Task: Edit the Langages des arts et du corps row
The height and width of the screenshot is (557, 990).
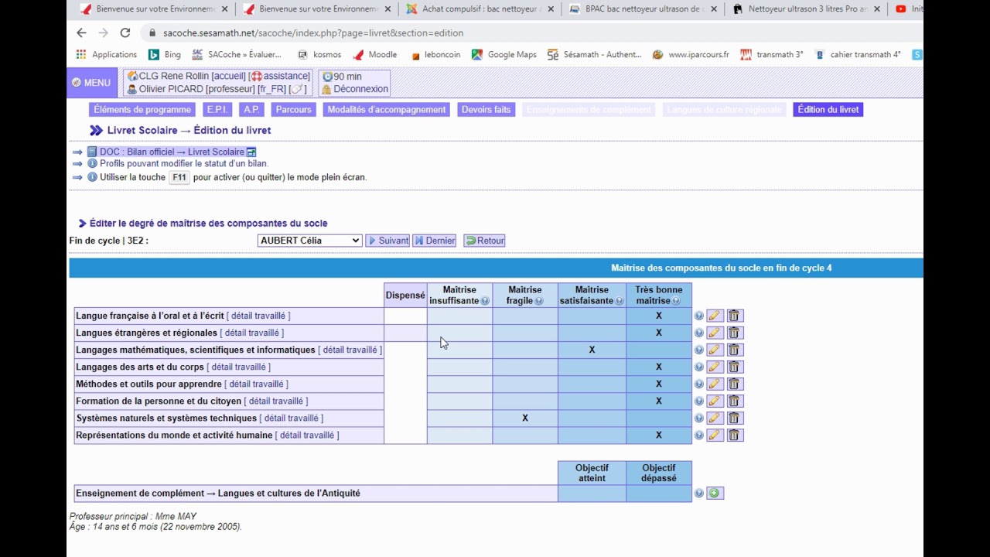Action: click(x=715, y=367)
